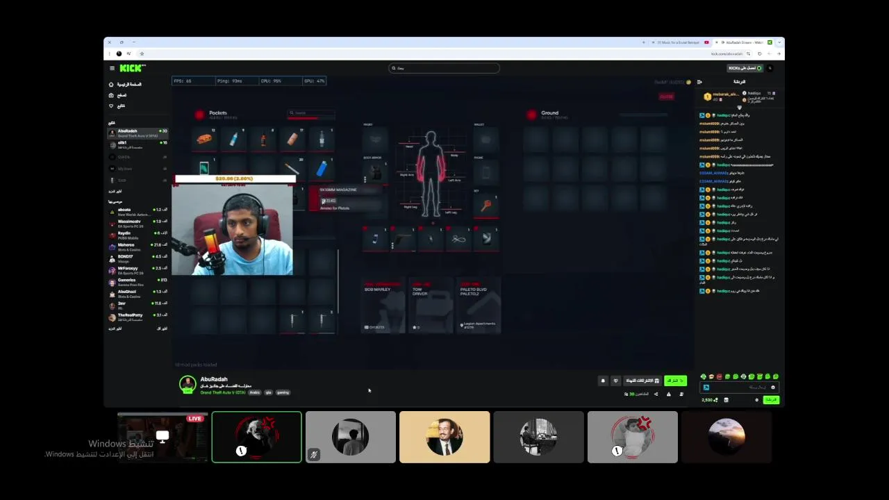This screenshot has width=889, height=500.
Task: Select the participant tile with beige background
Action: pos(444,437)
